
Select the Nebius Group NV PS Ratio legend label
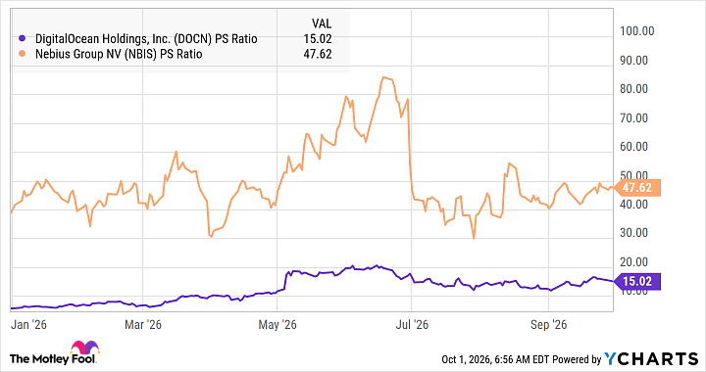(119, 54)
